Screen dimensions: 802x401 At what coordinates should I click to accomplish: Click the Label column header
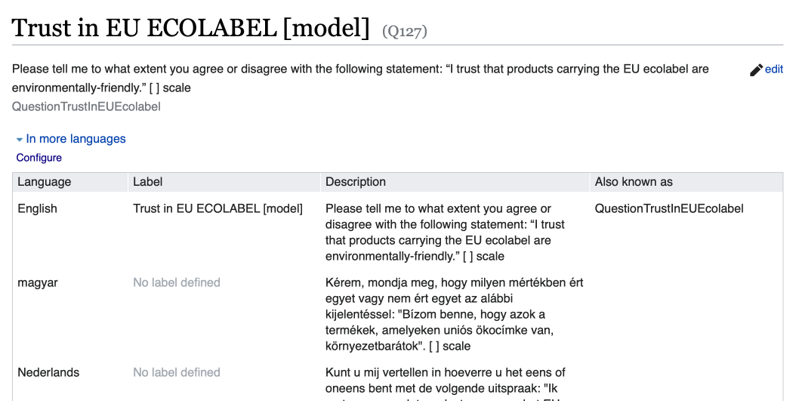[x=148, y=182]
